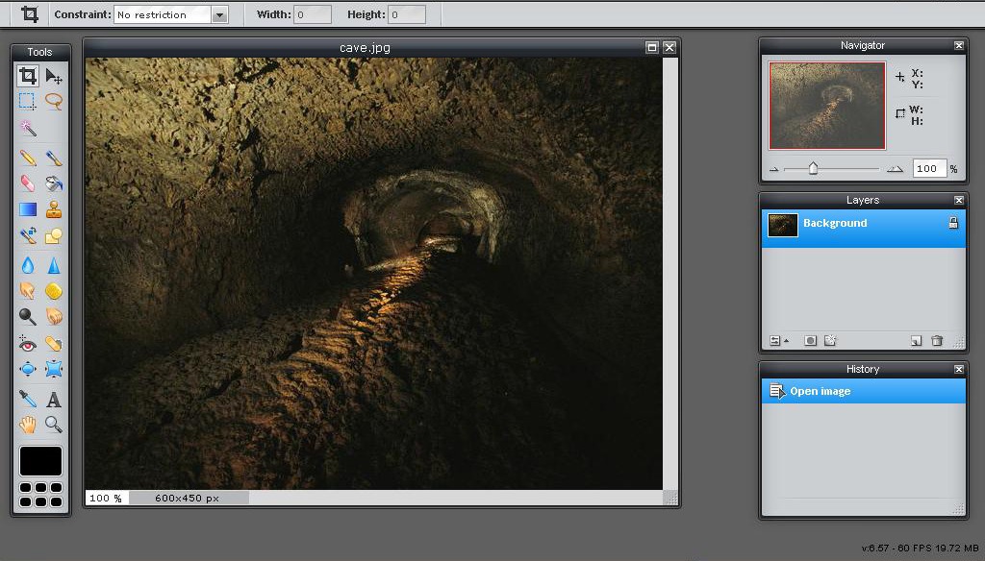985x561 pixels.
Task: Select the Move tool
Action: [x=54, y=76]
